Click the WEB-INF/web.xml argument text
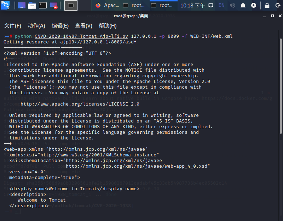The image size is (283, 221). point(211,36)
